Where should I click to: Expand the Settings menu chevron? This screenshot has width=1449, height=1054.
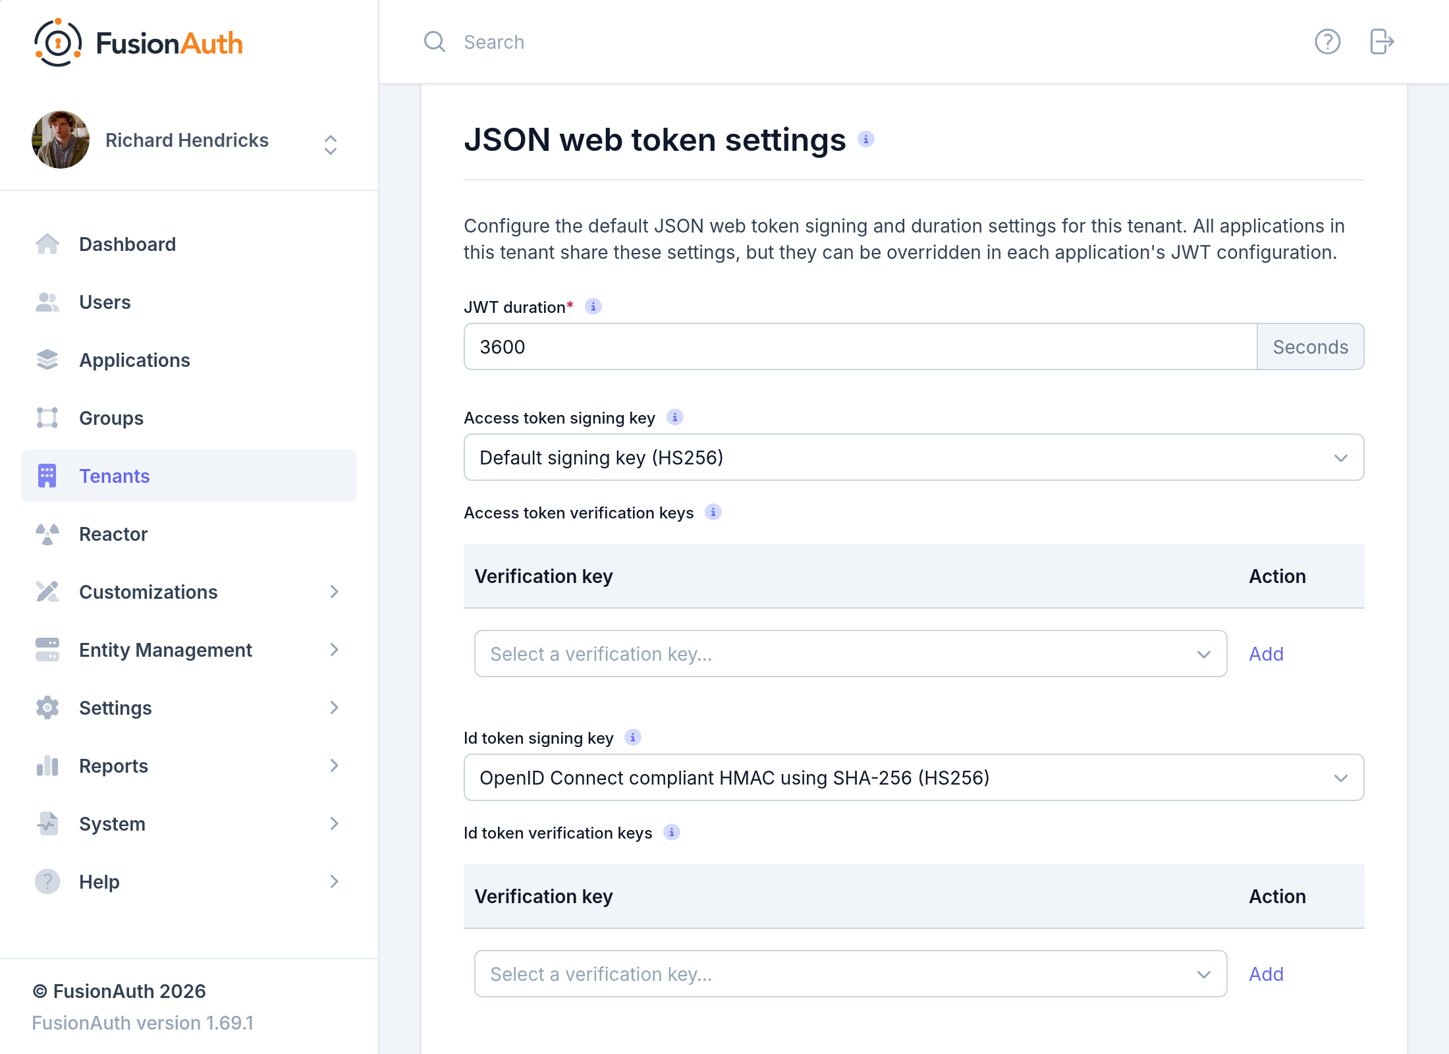click(334, 707)
